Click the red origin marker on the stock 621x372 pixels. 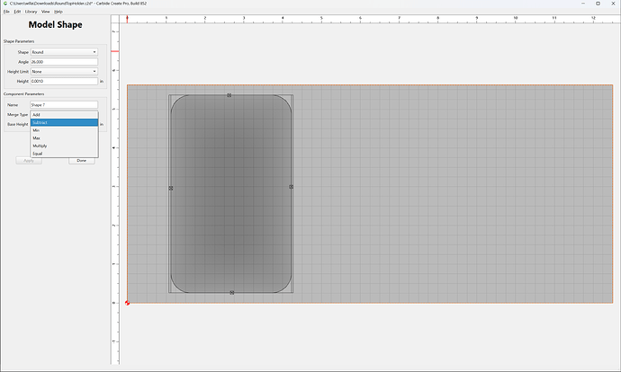point(127,303)
